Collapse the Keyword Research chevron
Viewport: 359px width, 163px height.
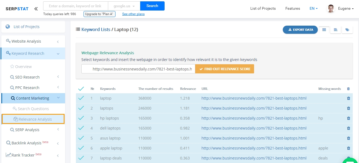pos(58,54)
